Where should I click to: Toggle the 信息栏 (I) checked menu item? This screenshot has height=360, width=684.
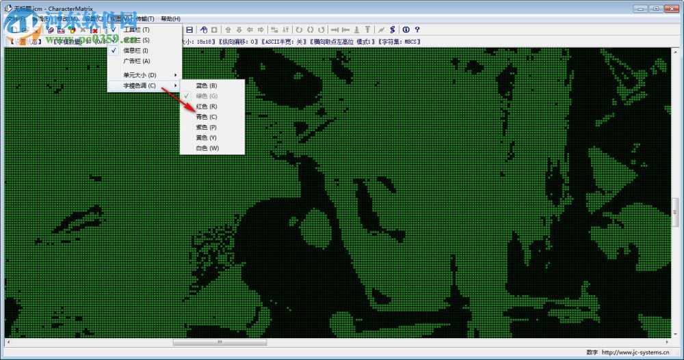click(x=136, y=51)
